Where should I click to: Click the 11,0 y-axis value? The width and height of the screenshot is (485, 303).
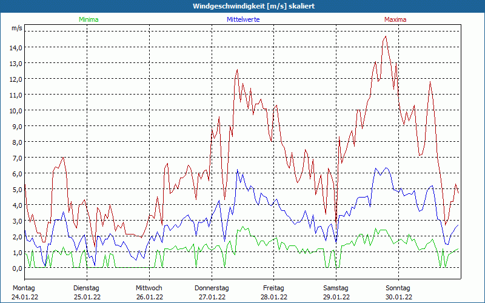point(16,95)
